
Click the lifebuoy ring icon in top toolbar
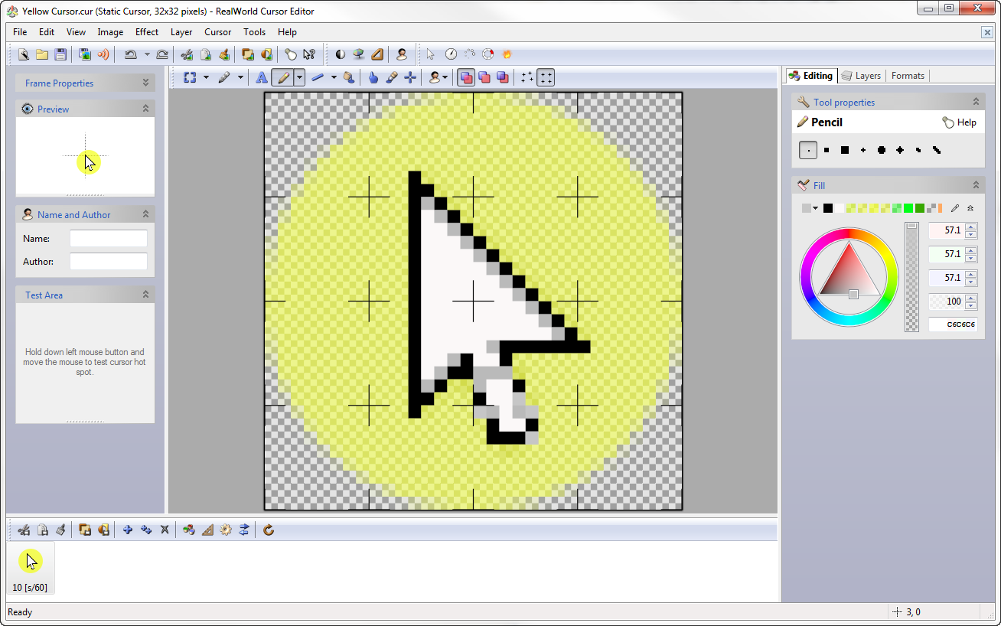(488, 54)
